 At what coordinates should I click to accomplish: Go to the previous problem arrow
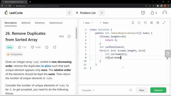[x=69, y=13]
